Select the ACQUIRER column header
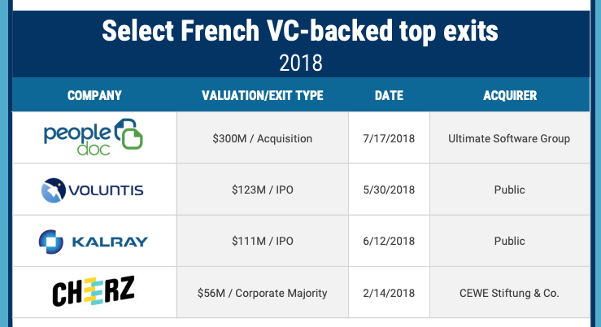Image resolution: width=601 pixels, height=327 pixels. 509,95
